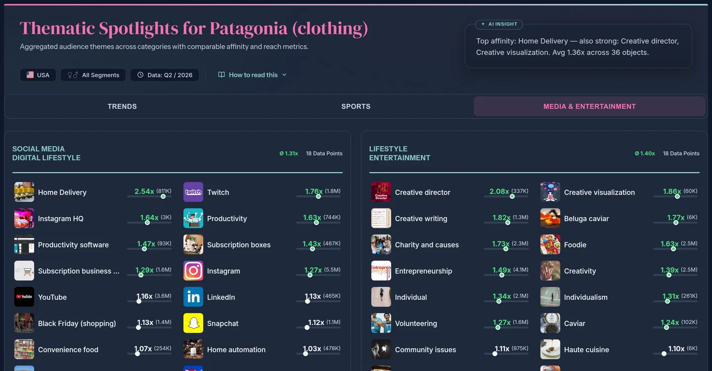Click the LinkedIn logo icon
The height and width of the screenshot is (371, 712).
click(x=193, y=297)
